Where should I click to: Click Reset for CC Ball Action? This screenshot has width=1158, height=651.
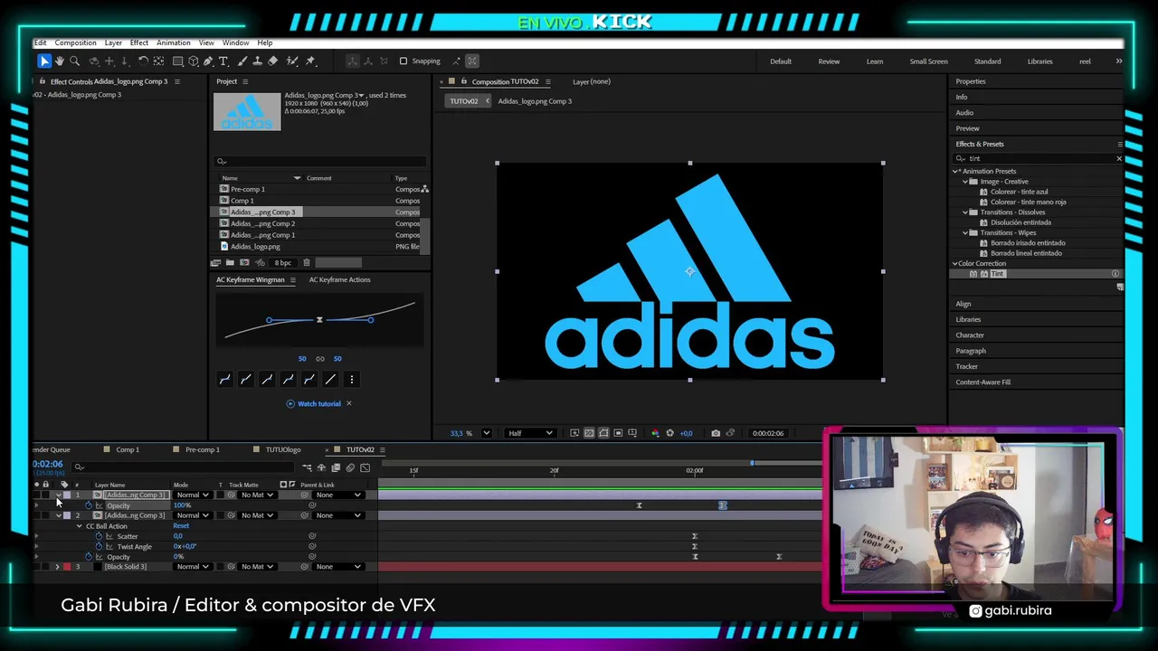pyautogui.click(x=181, y=525)
